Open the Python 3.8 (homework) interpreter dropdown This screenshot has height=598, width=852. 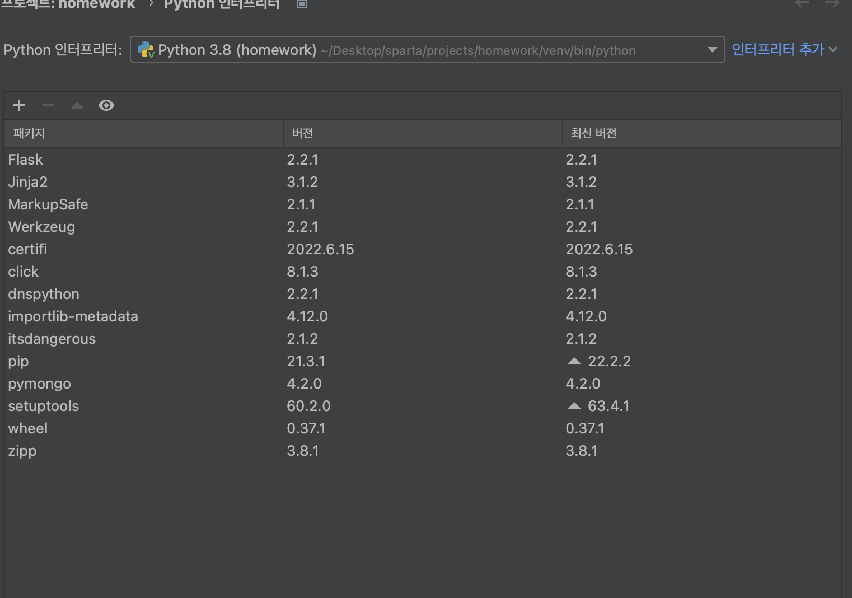click(x=428, y=50)
